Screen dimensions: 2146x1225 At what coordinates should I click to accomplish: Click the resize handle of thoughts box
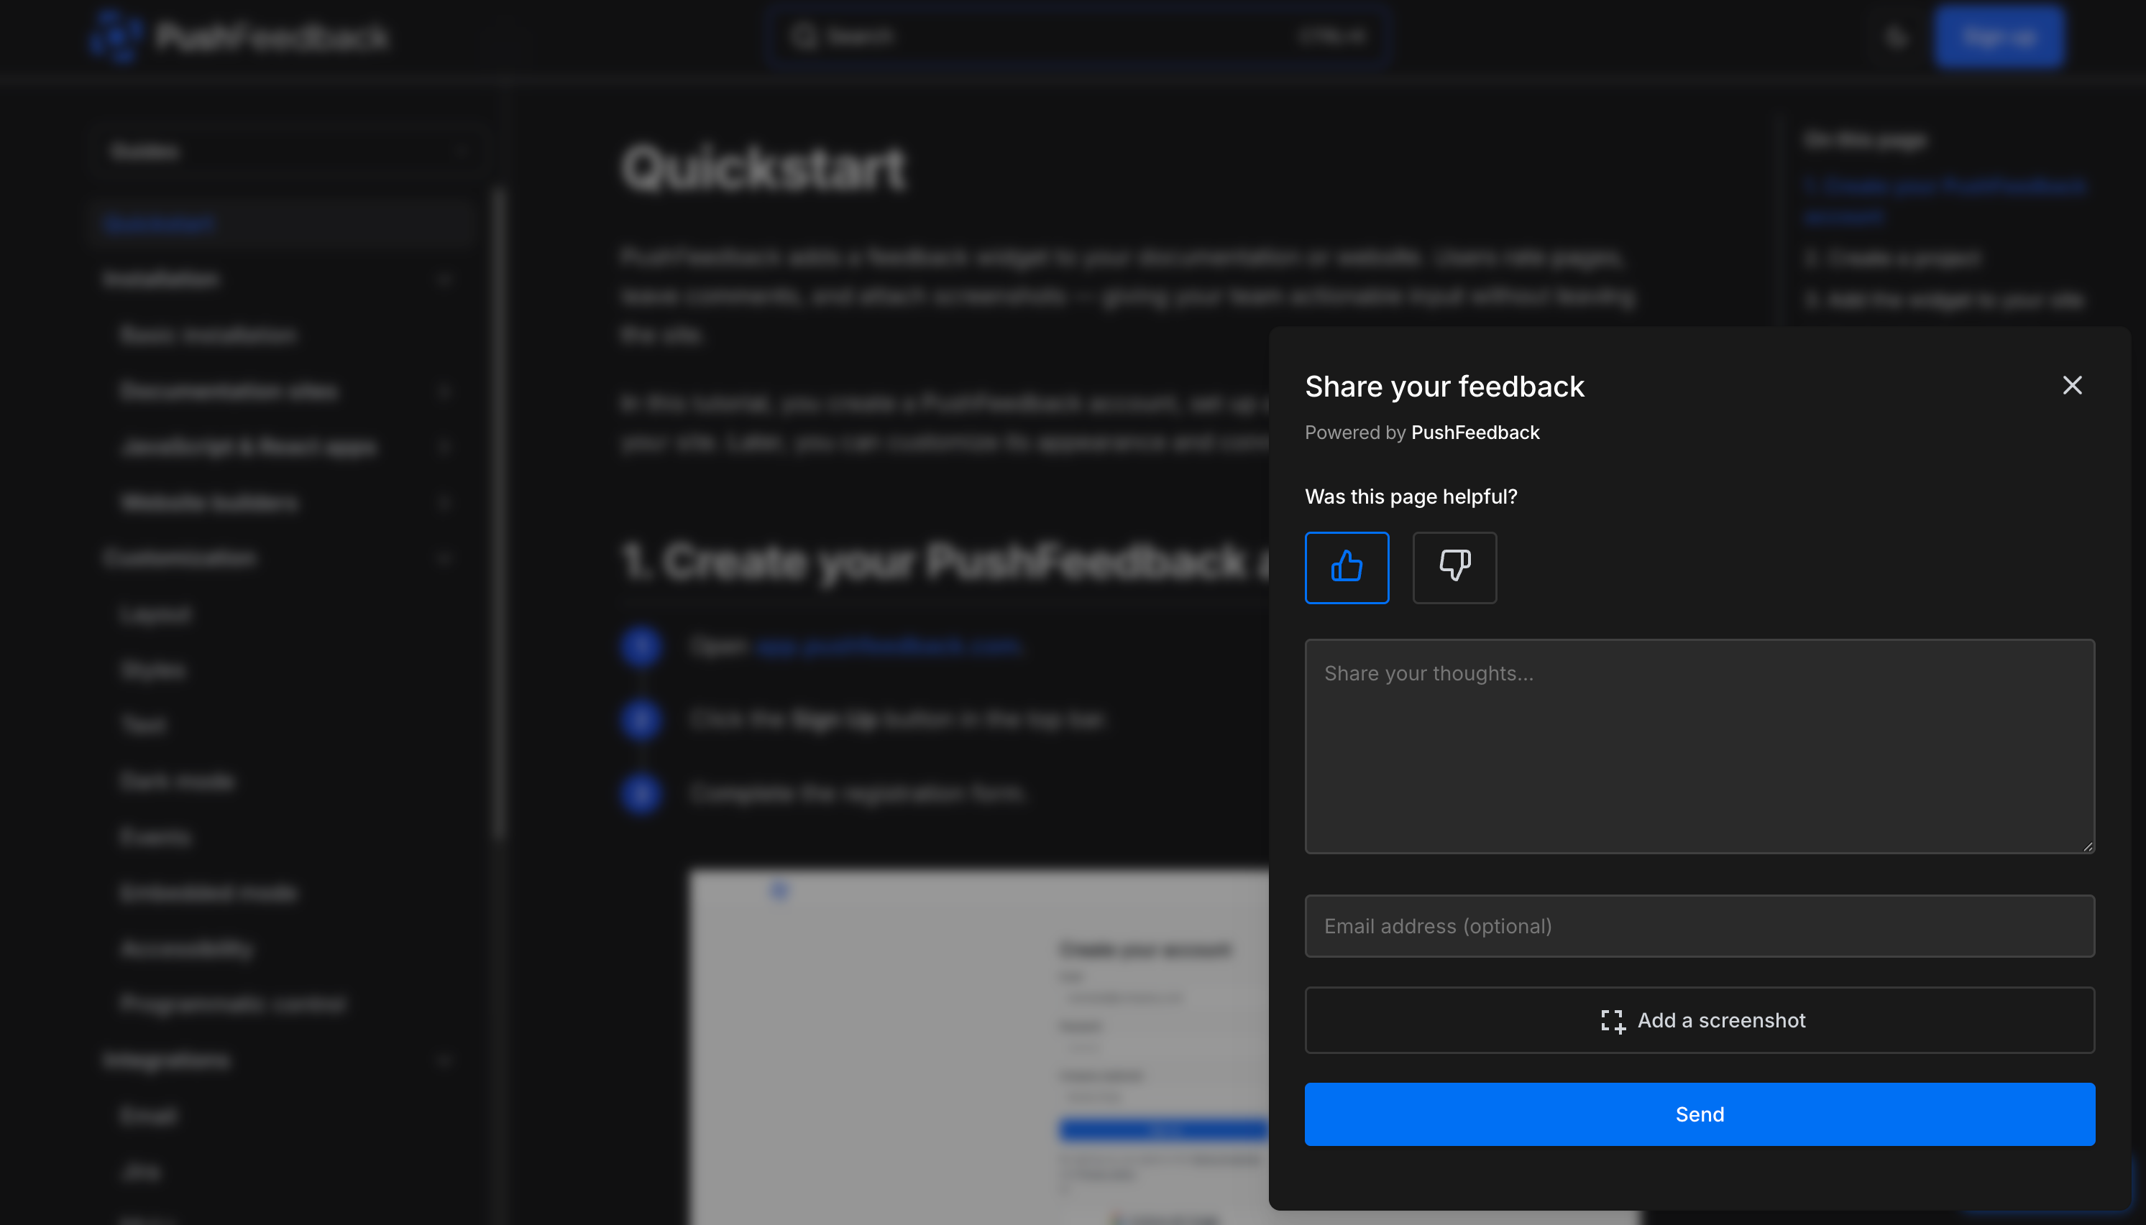point(2087,846)
